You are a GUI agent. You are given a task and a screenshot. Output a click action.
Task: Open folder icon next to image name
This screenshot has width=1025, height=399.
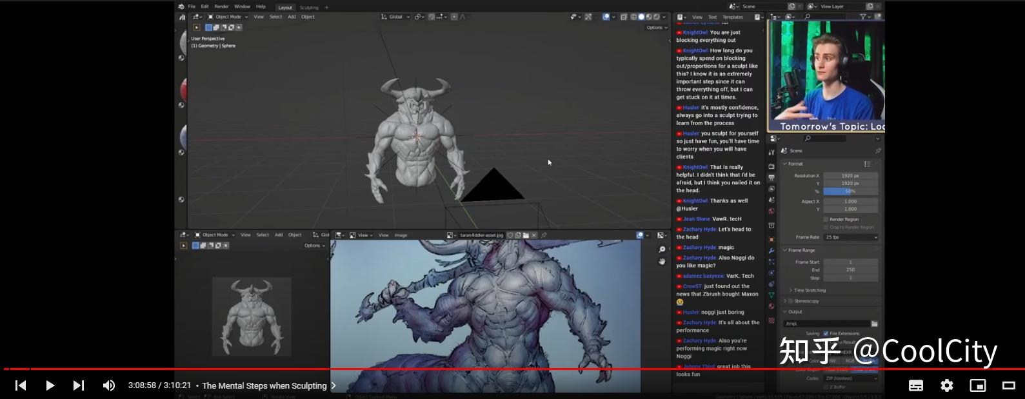click(x=526, y=235)
